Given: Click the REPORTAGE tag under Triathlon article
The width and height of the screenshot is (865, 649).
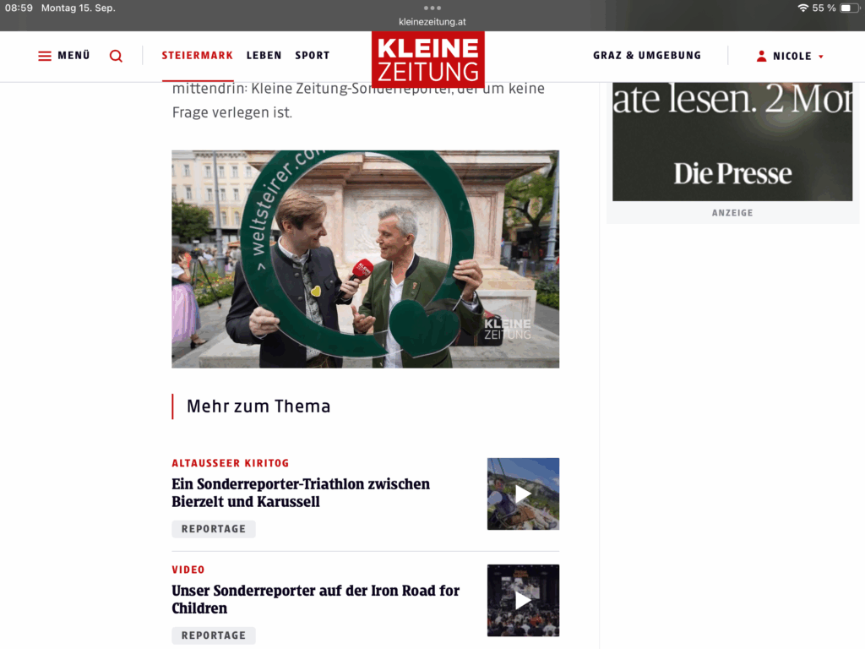Looking at the screenshot, I should tap(214, 529).
